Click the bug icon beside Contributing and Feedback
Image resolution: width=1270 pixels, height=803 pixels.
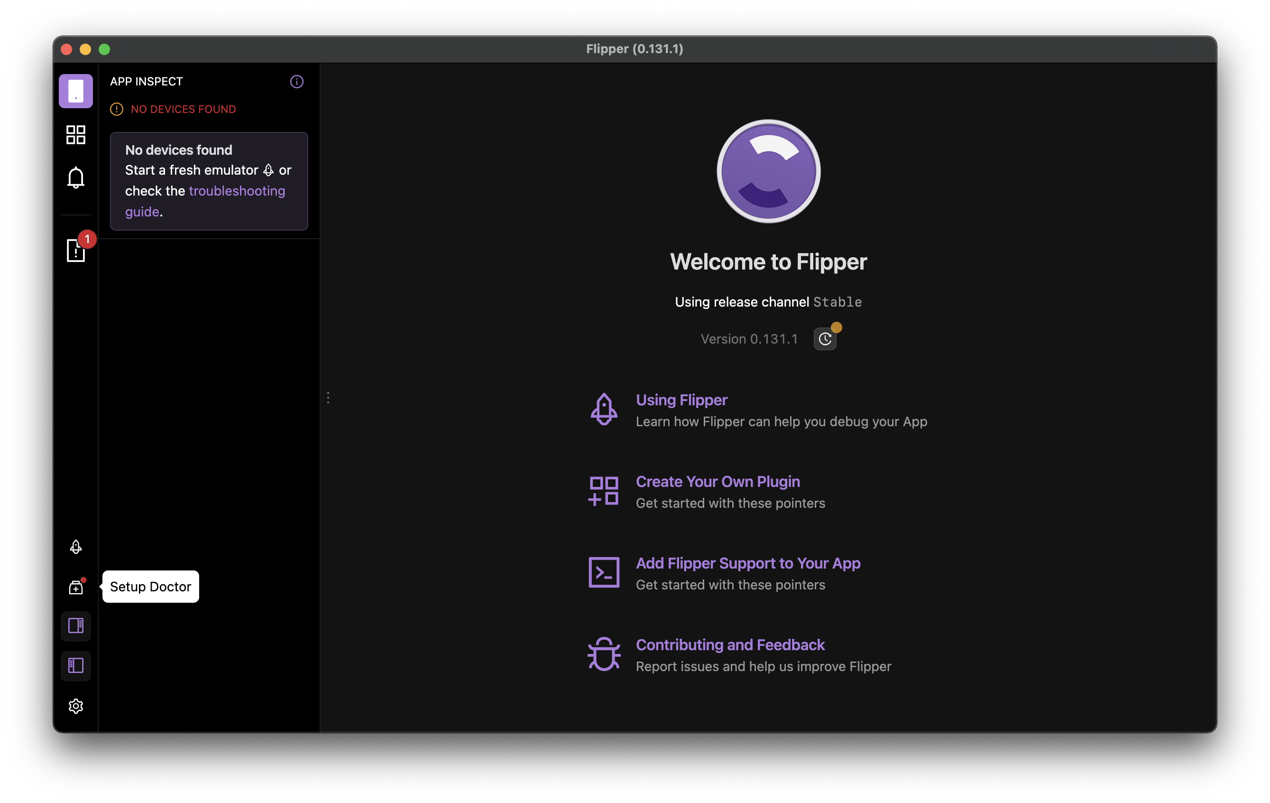[x=603, y=654]
